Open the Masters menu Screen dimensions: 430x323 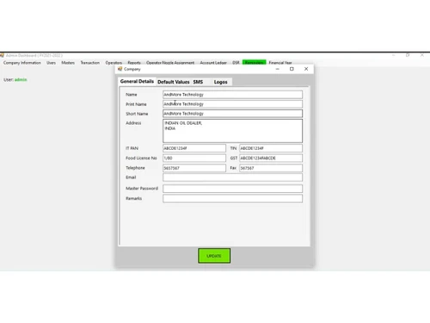tap(68, 63)
